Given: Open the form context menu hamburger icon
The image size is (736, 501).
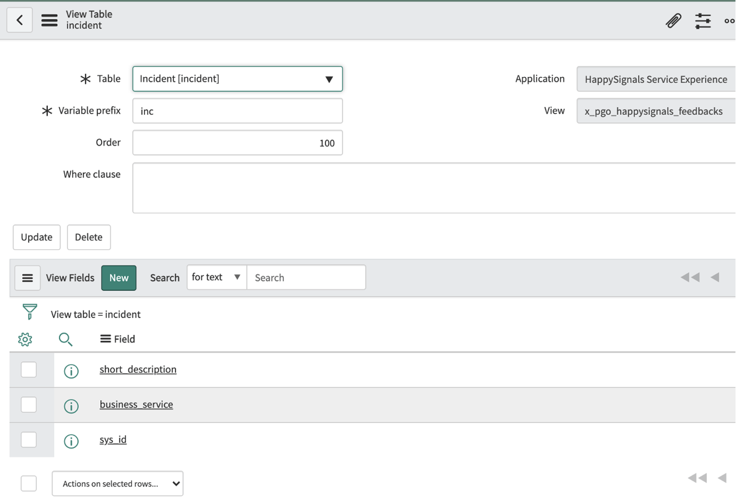Looking at the screenshot, I should pyautogui.click(x=49, y=20).
